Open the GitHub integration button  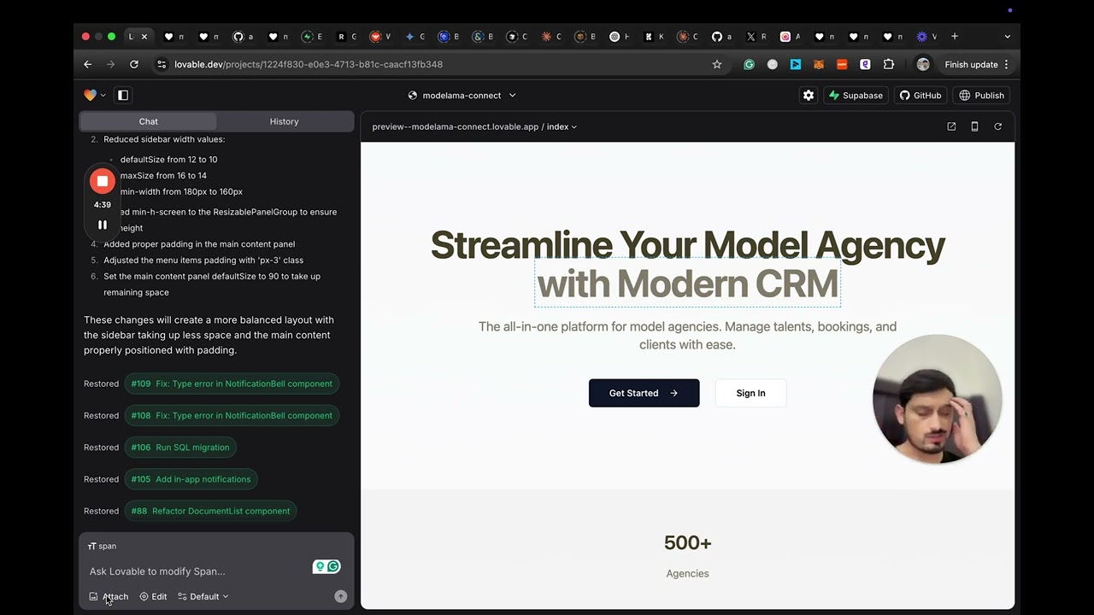pyautogui.click(x=920, y=96)
